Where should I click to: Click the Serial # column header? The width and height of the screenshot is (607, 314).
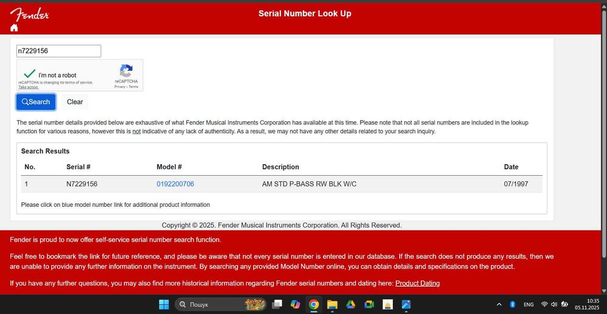pyautogui.click(x=78, y=167)
